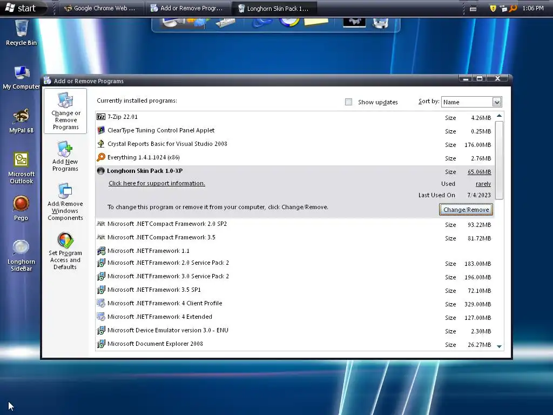This screenshot has width=553, height=415.
Task: Click the scroll up arrow of program list
Action: click(499, 116)
